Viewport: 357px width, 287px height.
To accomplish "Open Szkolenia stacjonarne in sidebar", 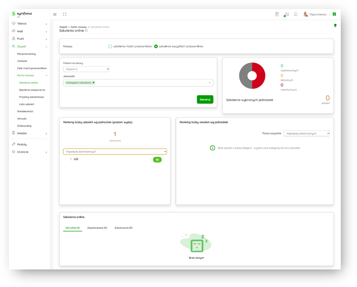I will pyautogui.click(x=32, y=90).
